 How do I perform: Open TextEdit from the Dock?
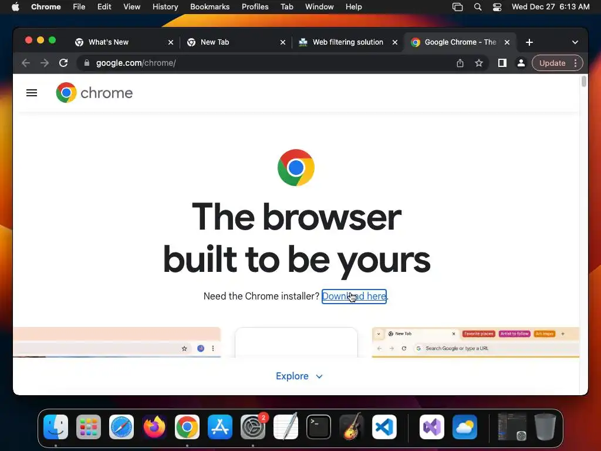click(286, 426)
